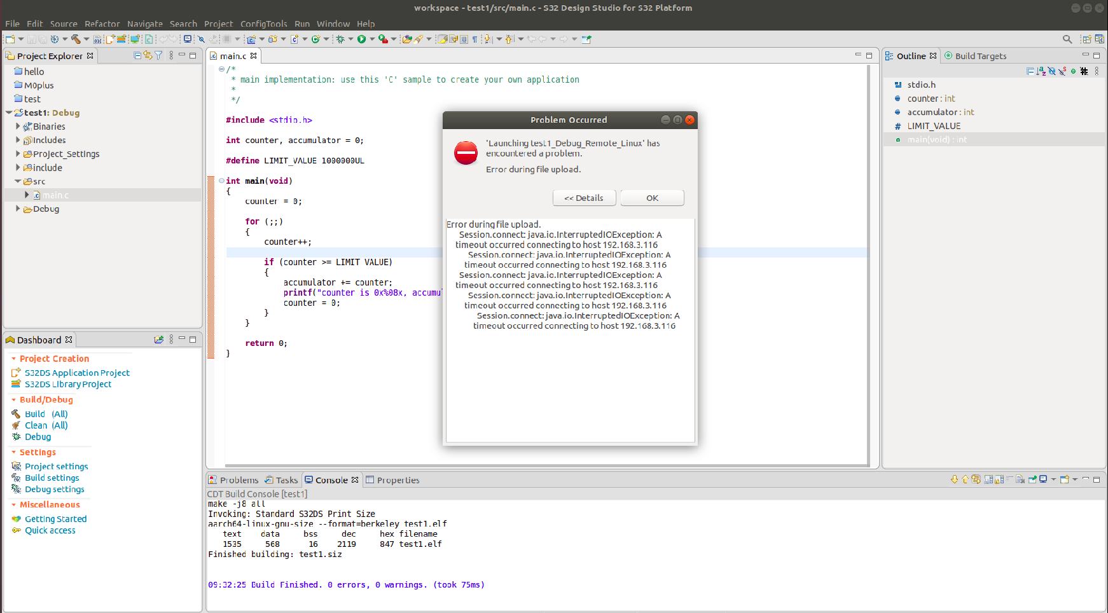
Task: Open S32DS Application Project link
Action: 77,373
